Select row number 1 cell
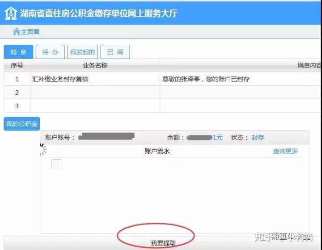The image size is (322, 250). point(17,79)
